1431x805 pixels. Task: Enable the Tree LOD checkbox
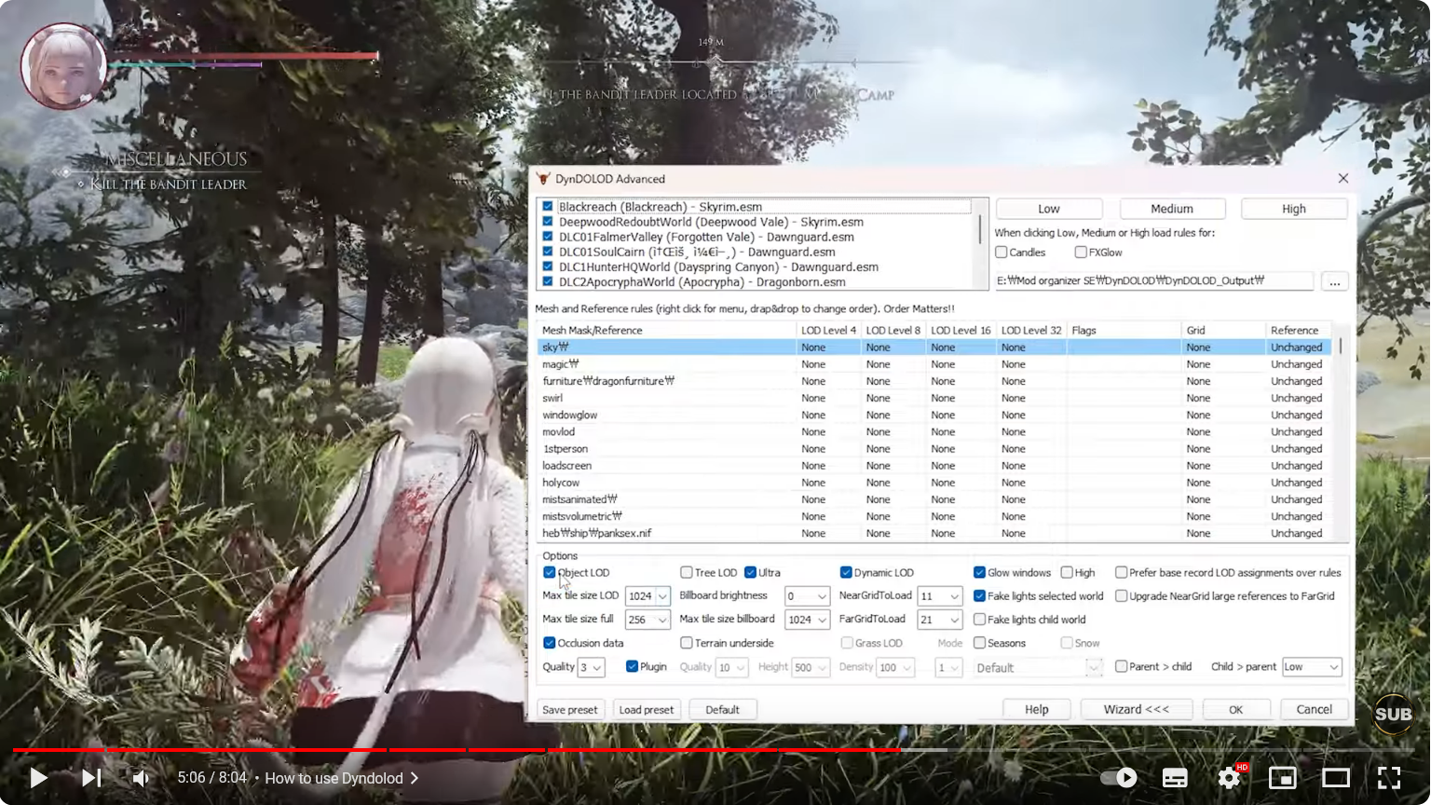click(687, 573)
